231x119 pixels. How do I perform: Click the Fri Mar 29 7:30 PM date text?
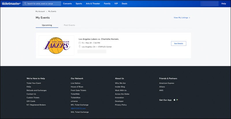click(x=91, y=43)
